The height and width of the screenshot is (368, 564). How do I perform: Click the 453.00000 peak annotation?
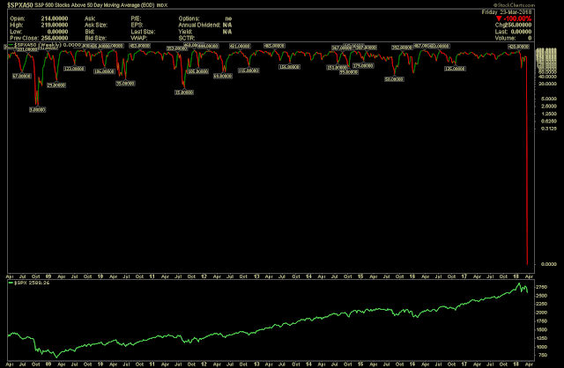click(139, 46)
